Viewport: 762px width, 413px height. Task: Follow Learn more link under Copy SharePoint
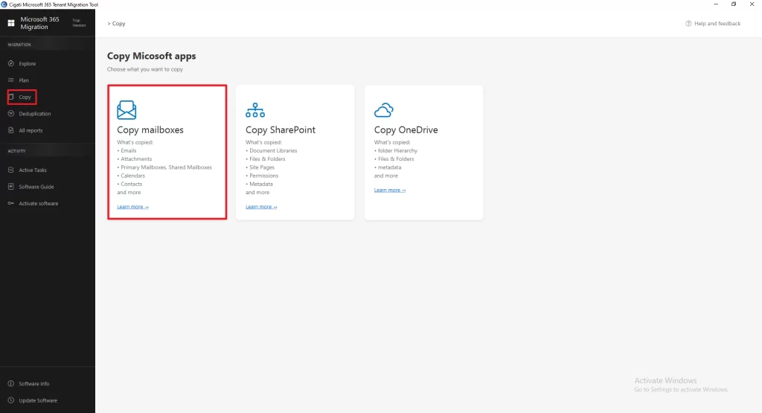261,207
